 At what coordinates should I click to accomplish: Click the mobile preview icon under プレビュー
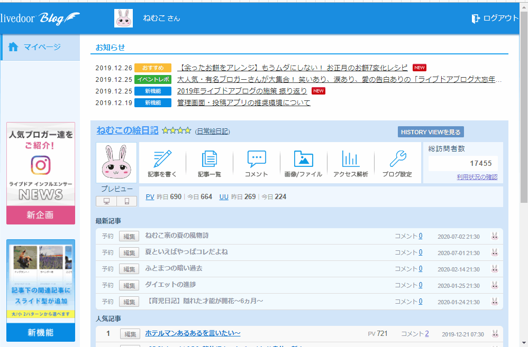pyautogui.click(x=127, y=201)
